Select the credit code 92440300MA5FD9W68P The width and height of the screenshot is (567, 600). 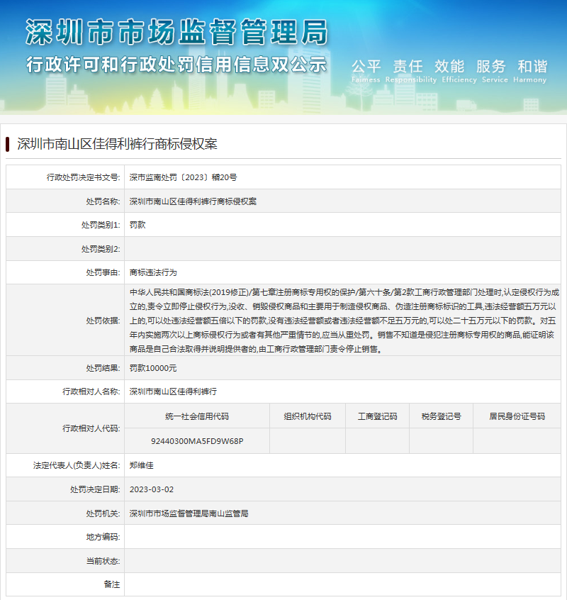point(197,441)
